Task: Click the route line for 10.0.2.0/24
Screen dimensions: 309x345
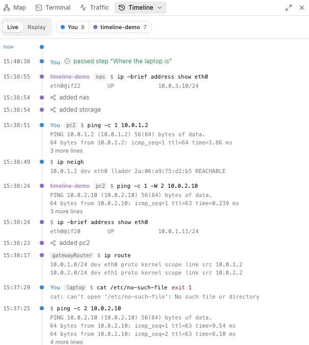Action: coord(146,273)
